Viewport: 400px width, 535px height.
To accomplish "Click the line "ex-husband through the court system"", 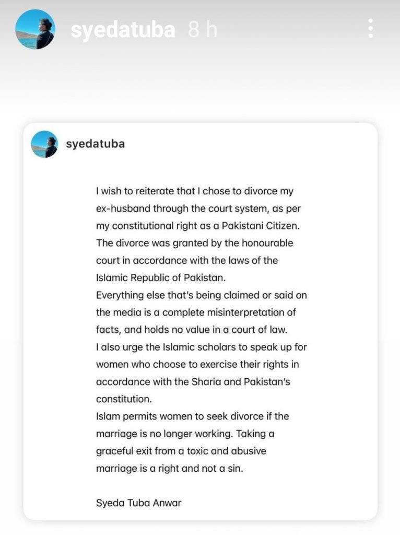I will pyautogui.click(x=198, y=208).
